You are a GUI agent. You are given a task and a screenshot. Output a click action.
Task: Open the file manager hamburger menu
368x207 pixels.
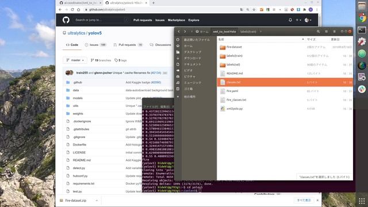(x=335, y=32)
